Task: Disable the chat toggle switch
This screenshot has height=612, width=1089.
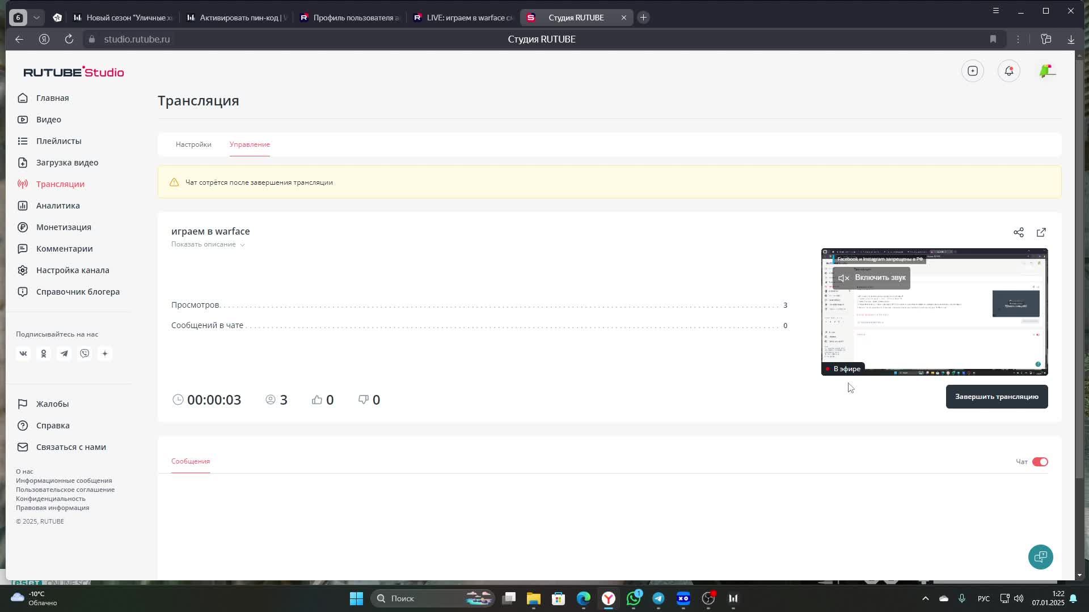Action: point(1040,462)
